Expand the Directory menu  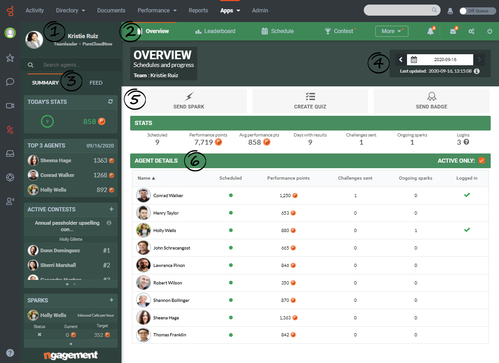click(x=70, y=11)
